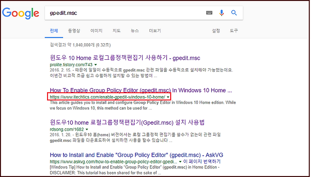Click the itechtics.com URL text

click(x=107, y=97)
